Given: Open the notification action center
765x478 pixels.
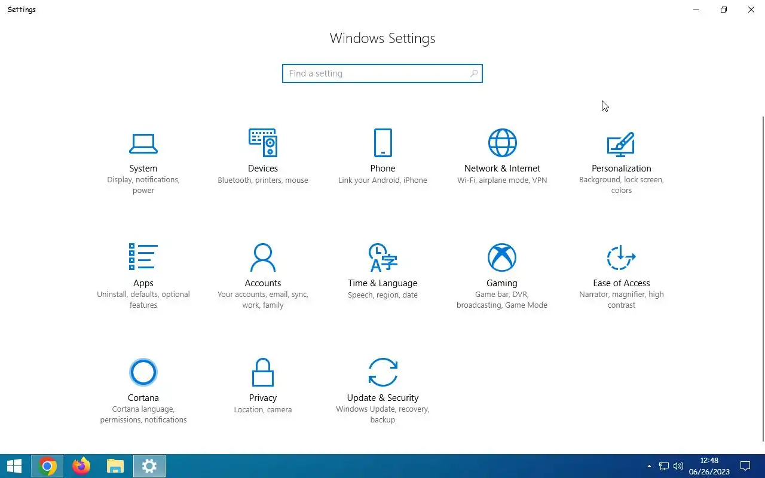Looking at the screenshot, I should (745, 466).
